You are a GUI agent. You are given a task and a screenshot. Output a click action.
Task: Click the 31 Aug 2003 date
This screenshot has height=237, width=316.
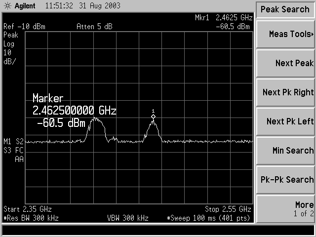point(100,6)
